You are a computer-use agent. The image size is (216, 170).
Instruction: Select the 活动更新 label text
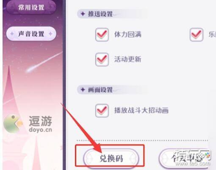click(x=128, y=59)
